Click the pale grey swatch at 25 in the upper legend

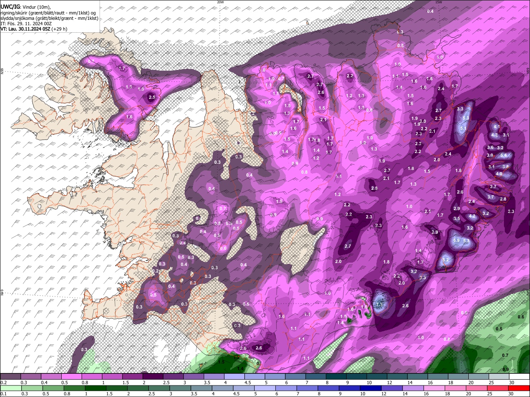(499, 376)
